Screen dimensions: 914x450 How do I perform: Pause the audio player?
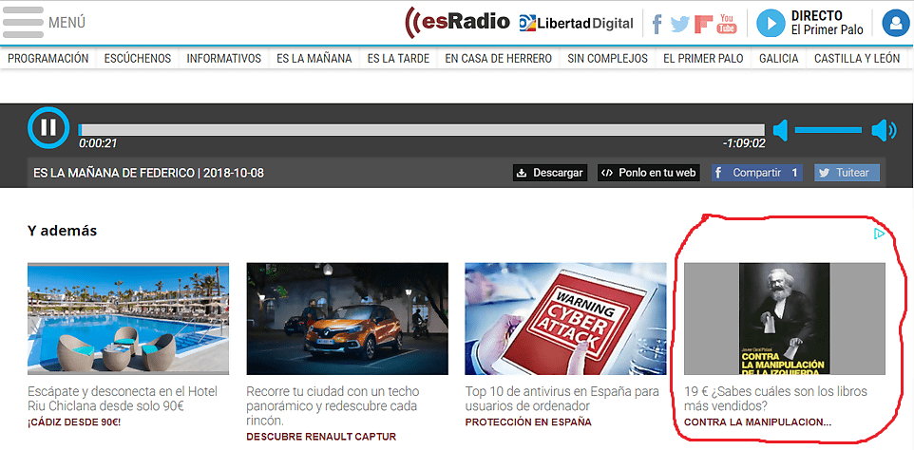point(48,127)
